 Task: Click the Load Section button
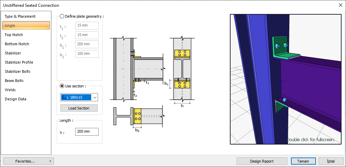pyautogui.click(x=79, y=108)
